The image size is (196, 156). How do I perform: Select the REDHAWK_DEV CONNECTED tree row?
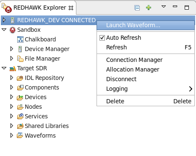point(98,20)
